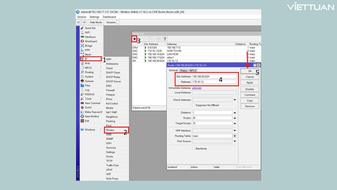Click the blue plus add route icon
Image resolution: width=337 pixels, height=190 pixels.
[x=134, y=39]
